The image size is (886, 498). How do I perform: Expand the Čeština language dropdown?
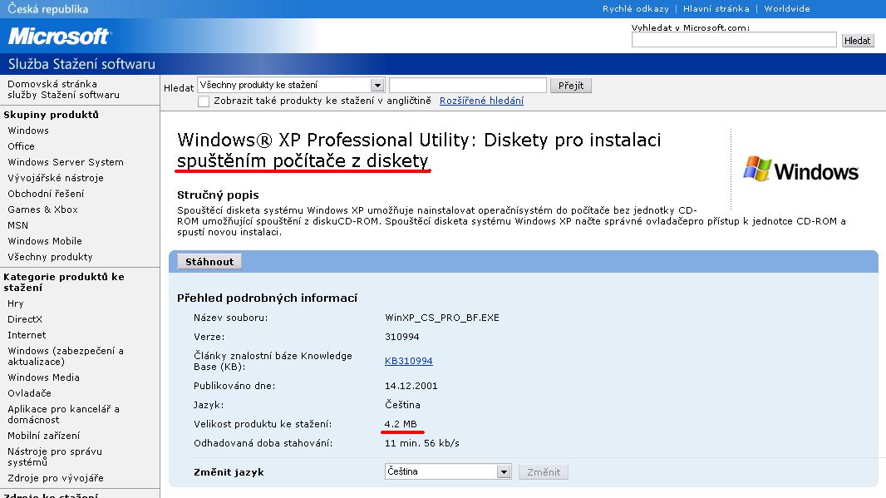coord(448,471)
